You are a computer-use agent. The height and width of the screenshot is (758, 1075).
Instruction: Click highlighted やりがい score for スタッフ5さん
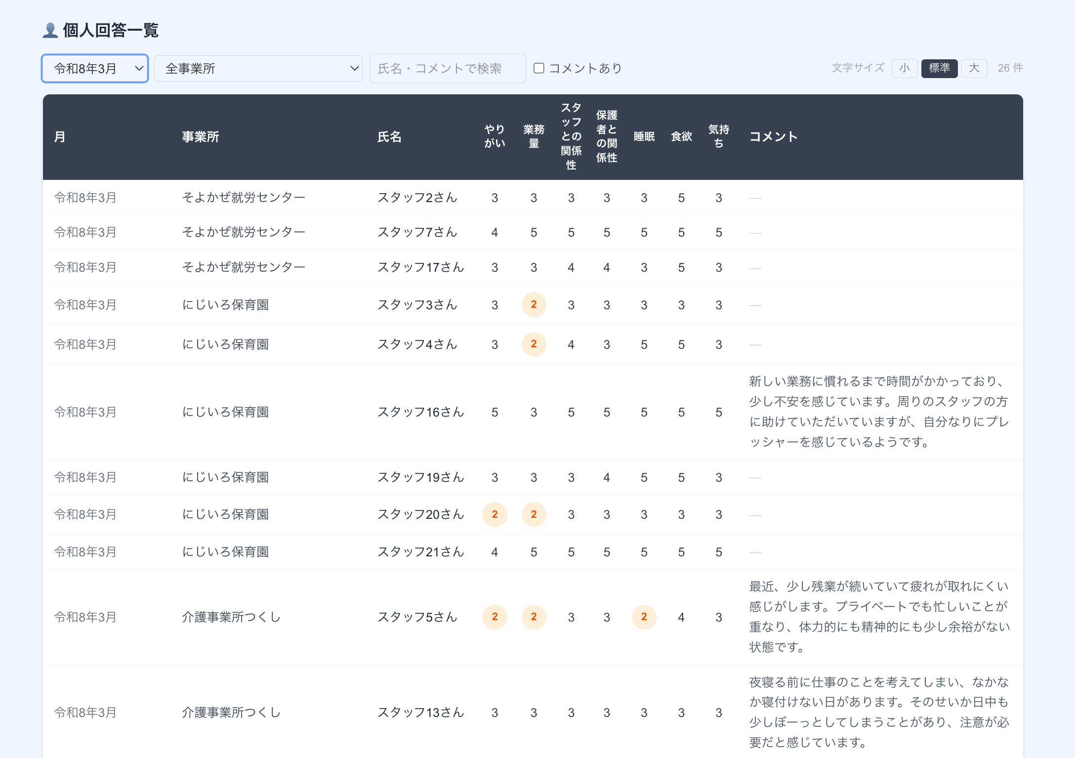(x=495, y=617)
